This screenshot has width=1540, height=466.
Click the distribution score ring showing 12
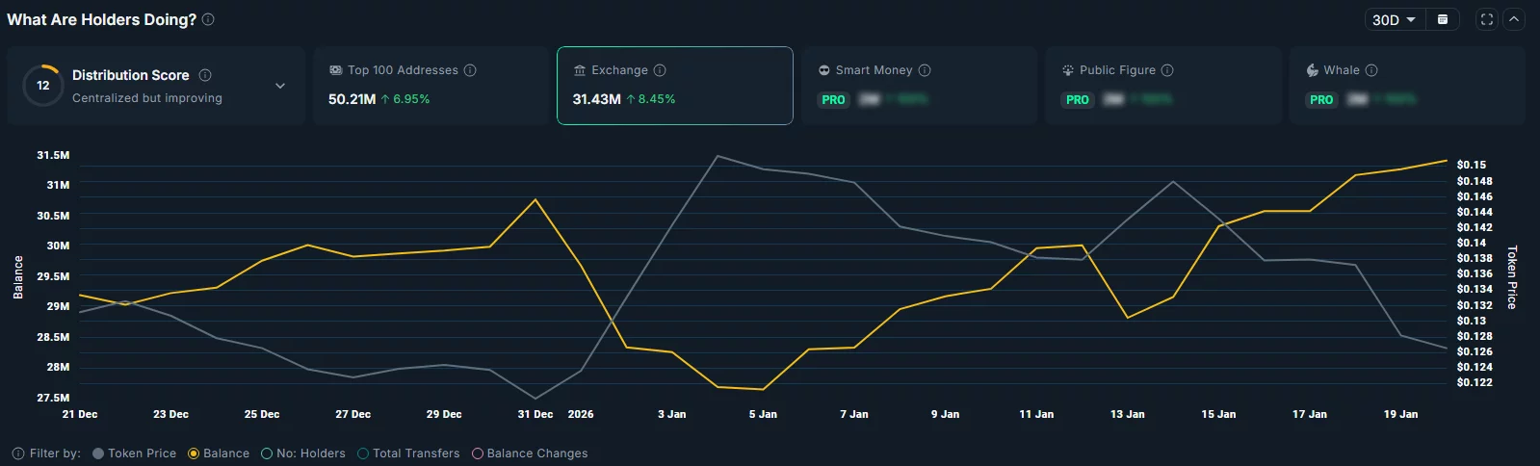[x=42, y=86]
